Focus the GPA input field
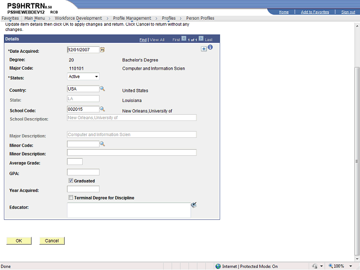Image resolution: width=360 pixels, height=270 pixels. 83,172
